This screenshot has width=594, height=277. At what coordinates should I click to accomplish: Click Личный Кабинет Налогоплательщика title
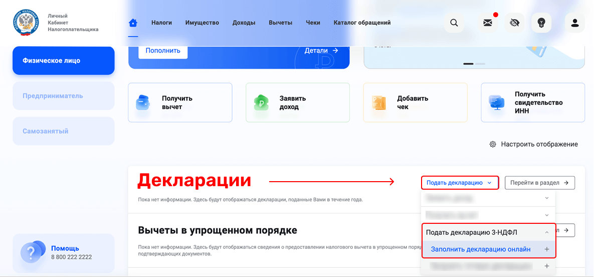73,23
